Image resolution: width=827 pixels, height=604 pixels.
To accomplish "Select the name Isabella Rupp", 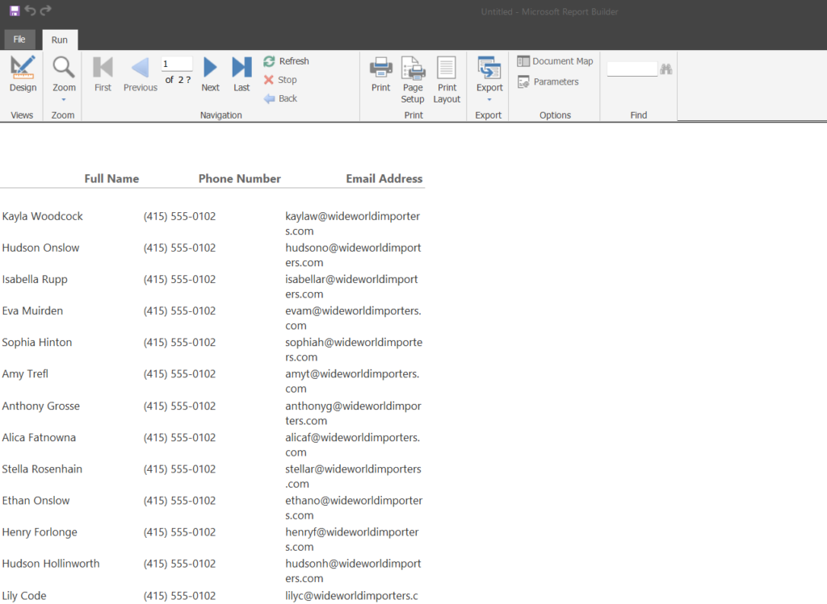I will tap(34, 279).
